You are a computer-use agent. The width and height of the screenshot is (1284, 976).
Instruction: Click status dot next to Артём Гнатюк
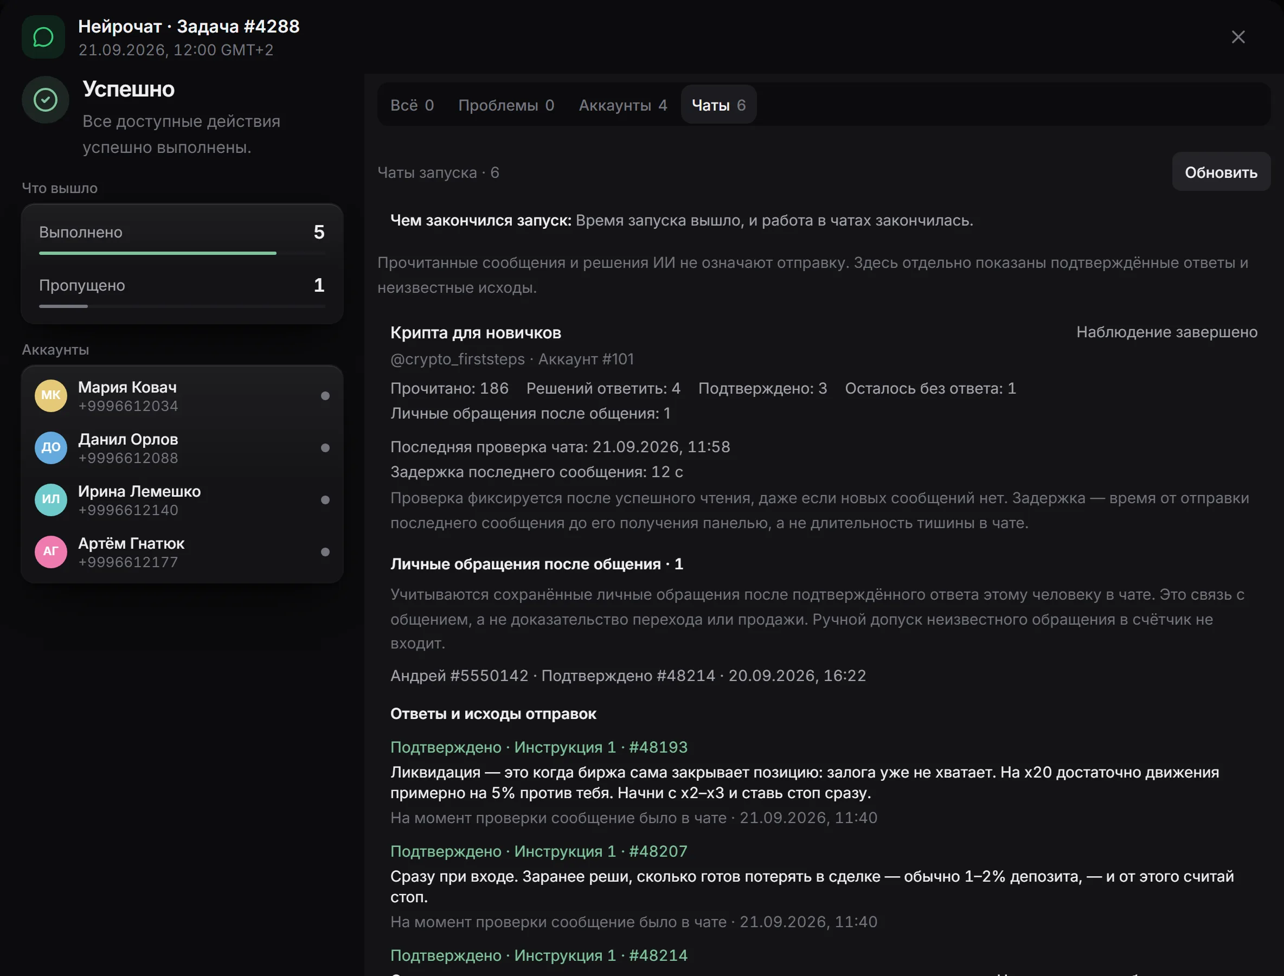click(325, 552)
